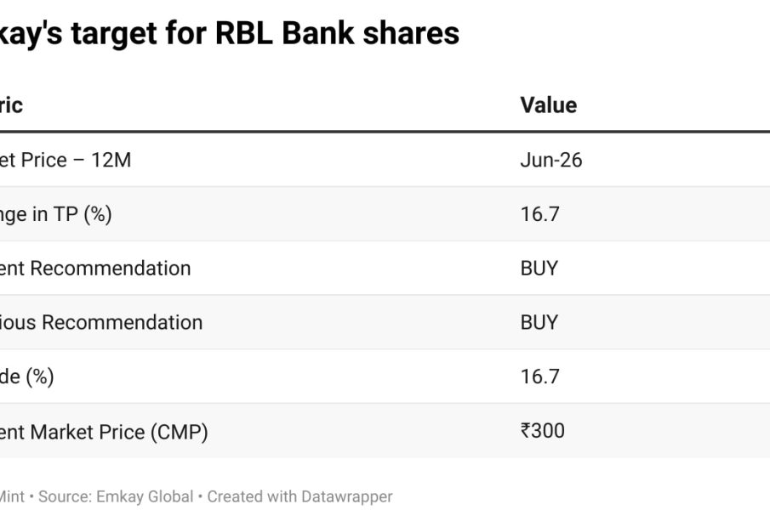Click BUY in the Previous Recommendation row
The height and width of the screenshot is (521, 770).
point(539,323)
